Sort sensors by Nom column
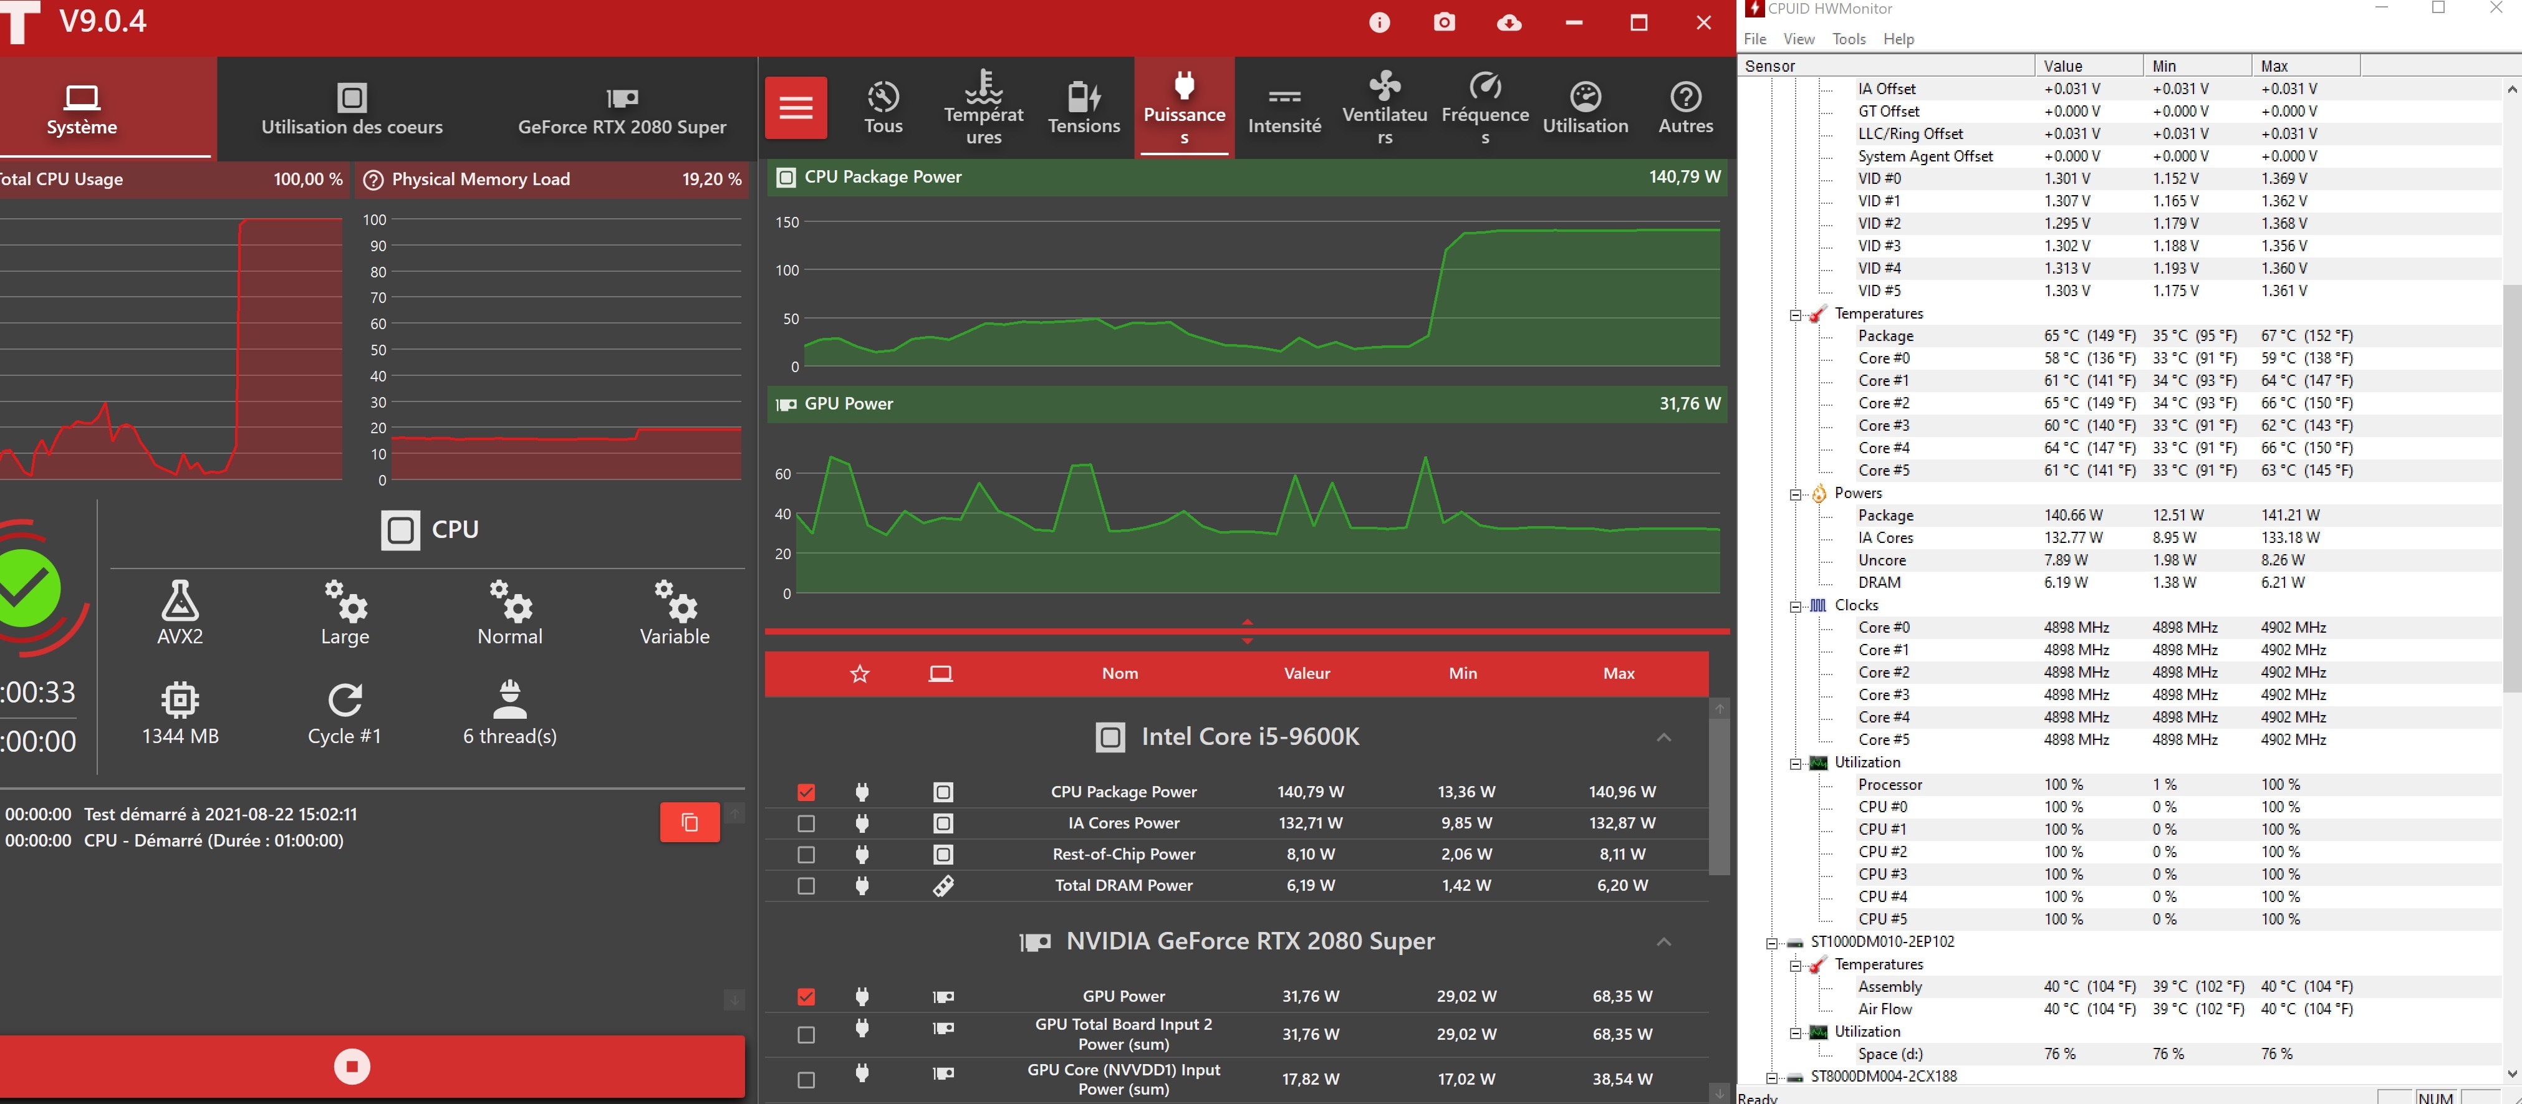The image size is (2522, 1104). click(1120, 673)
